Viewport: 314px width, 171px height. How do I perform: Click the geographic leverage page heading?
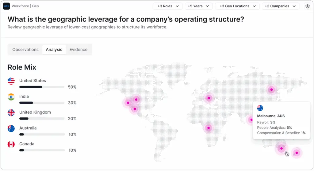click(x=126, y=19)
